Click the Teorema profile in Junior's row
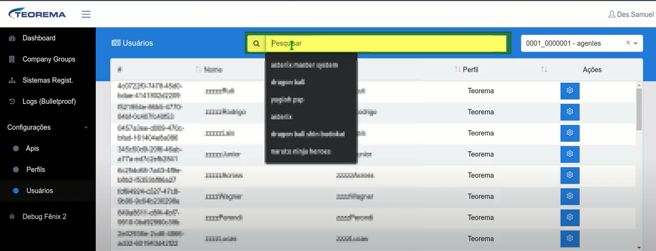656x251 pixels. [481, 154]
